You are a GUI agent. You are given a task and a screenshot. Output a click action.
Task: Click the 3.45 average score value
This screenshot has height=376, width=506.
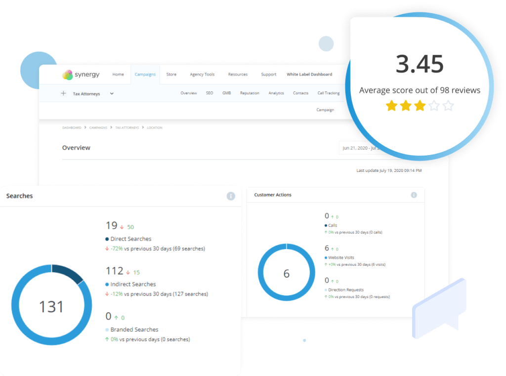pos(420,64)
